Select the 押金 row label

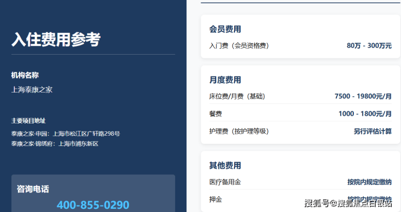pyautogui.click(x=215, y=199)
